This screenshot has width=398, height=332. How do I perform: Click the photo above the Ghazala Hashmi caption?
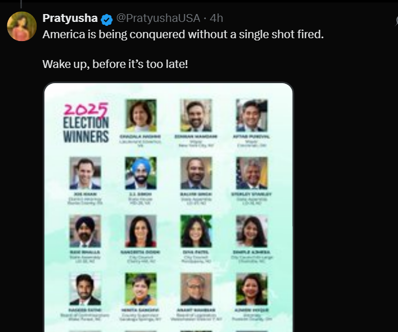coord(141,115)
